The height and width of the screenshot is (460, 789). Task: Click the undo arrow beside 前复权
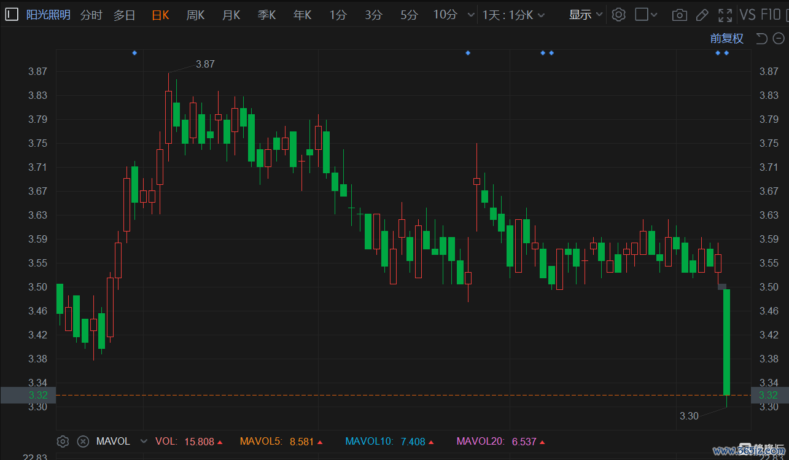click(x=761, y=39)
